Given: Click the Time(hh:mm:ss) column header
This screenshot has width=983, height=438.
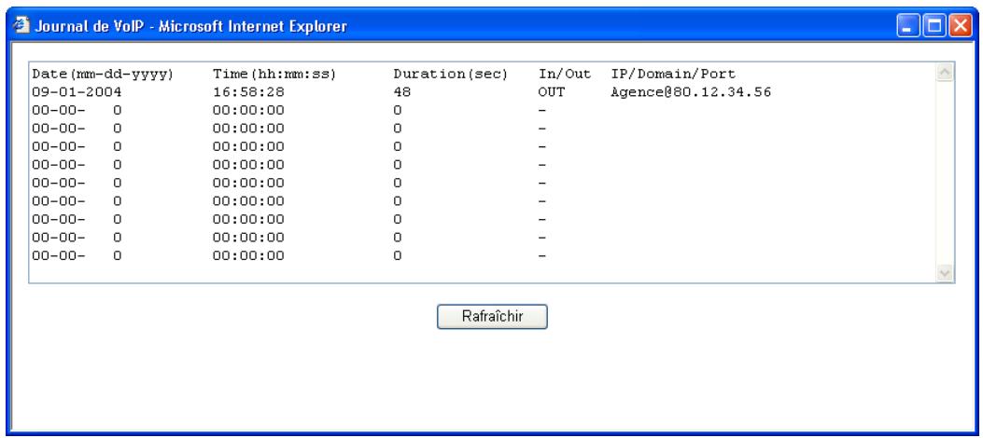Looking at the screenshot, I should 274,75.
